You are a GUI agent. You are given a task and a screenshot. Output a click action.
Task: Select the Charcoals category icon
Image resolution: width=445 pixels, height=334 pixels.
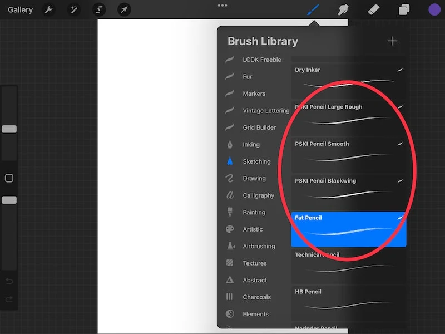click(229, 297)
